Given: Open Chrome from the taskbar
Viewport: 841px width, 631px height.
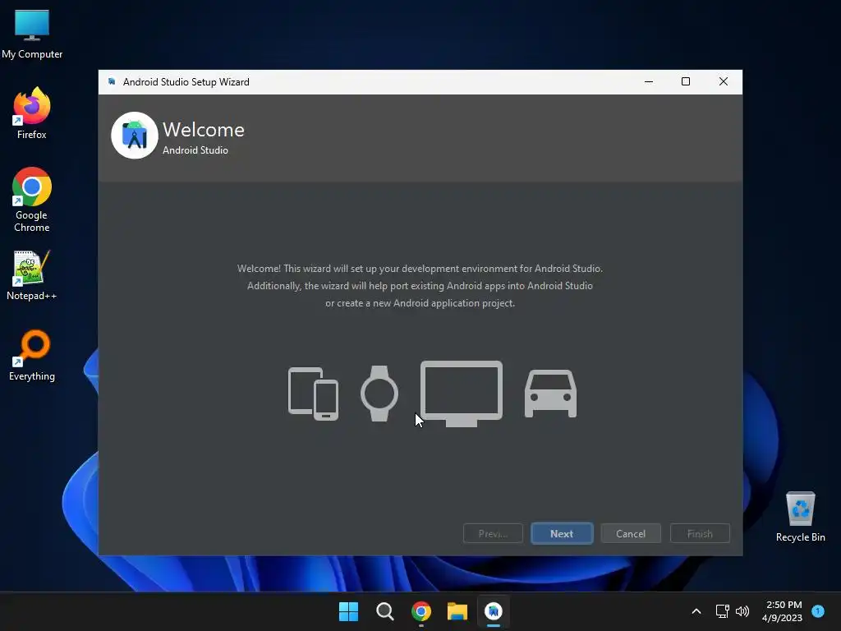Looking at the screenshot, I should click(421, 611).
